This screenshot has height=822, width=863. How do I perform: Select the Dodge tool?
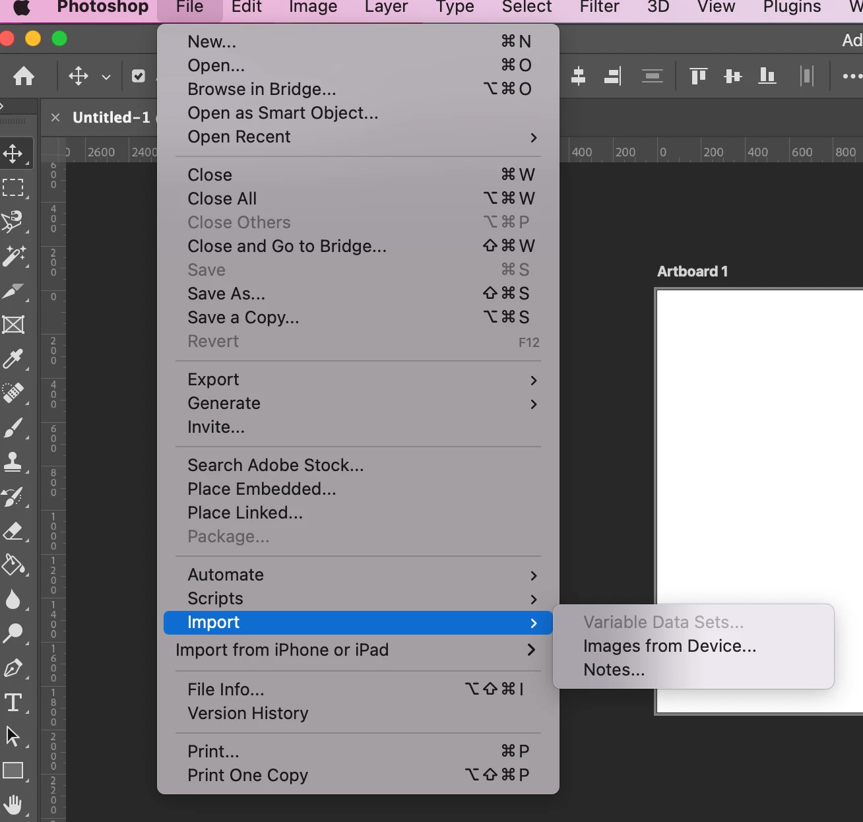coord(13,634)
